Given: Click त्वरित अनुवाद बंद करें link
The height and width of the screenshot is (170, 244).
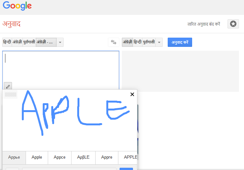Looking at the screenshot, I should 204,24.
